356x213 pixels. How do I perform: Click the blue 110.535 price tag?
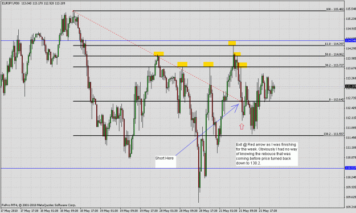(x=350, y=168)
